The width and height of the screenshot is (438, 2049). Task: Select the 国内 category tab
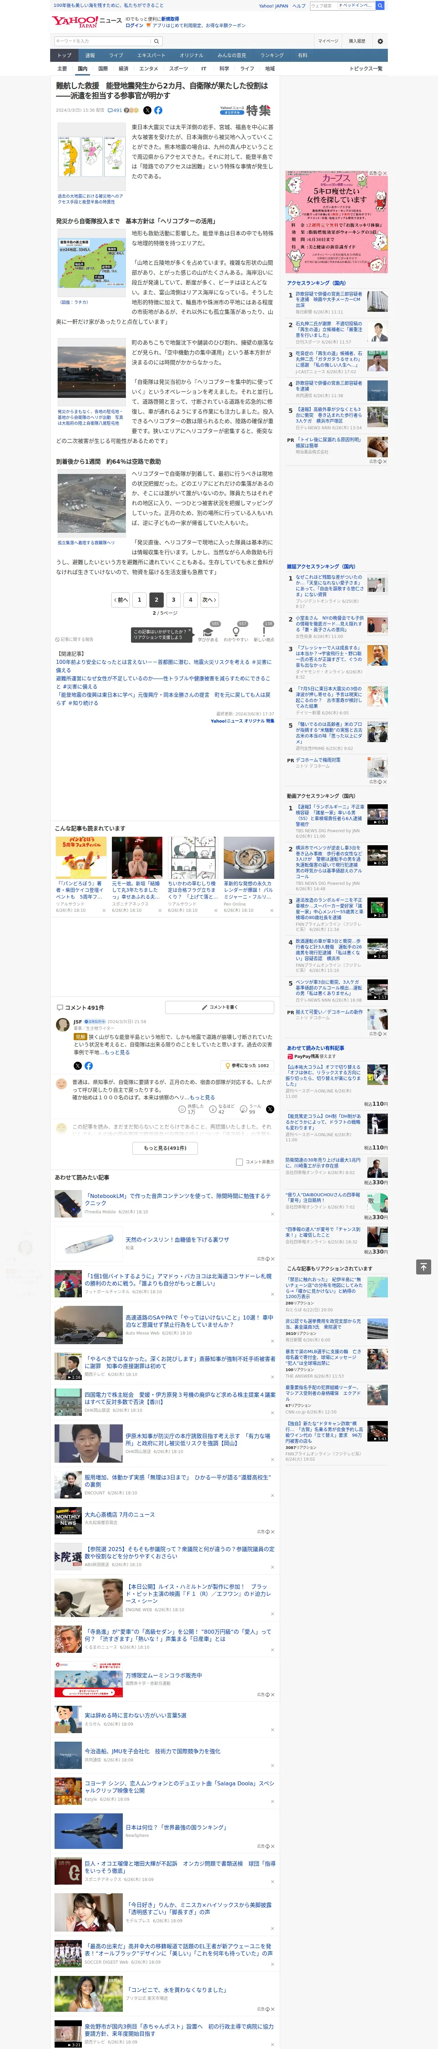point(82,69)
